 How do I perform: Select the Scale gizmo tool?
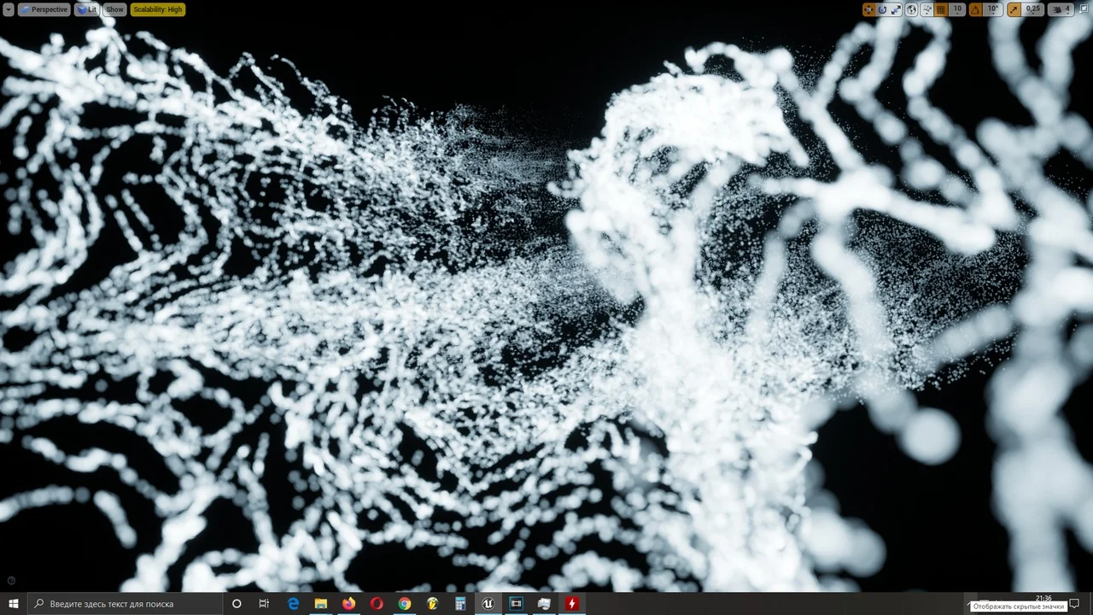click(896, 9)
